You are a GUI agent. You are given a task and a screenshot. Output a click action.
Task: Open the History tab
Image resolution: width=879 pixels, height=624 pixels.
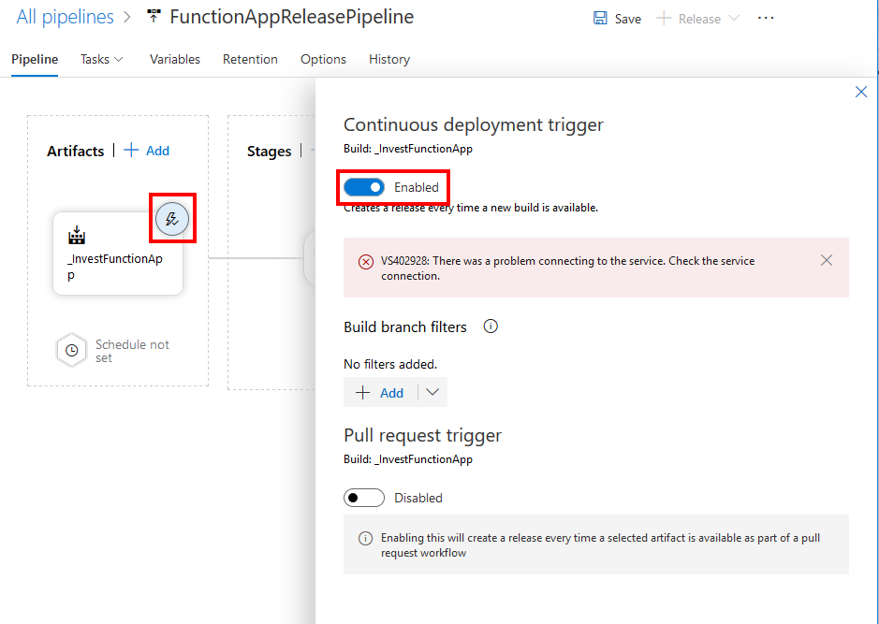[389, 59]
